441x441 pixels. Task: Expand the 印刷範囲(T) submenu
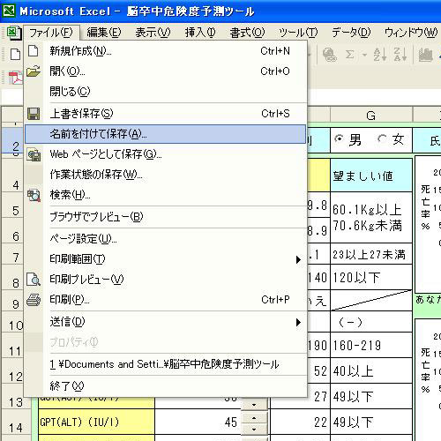click(166, 259)
